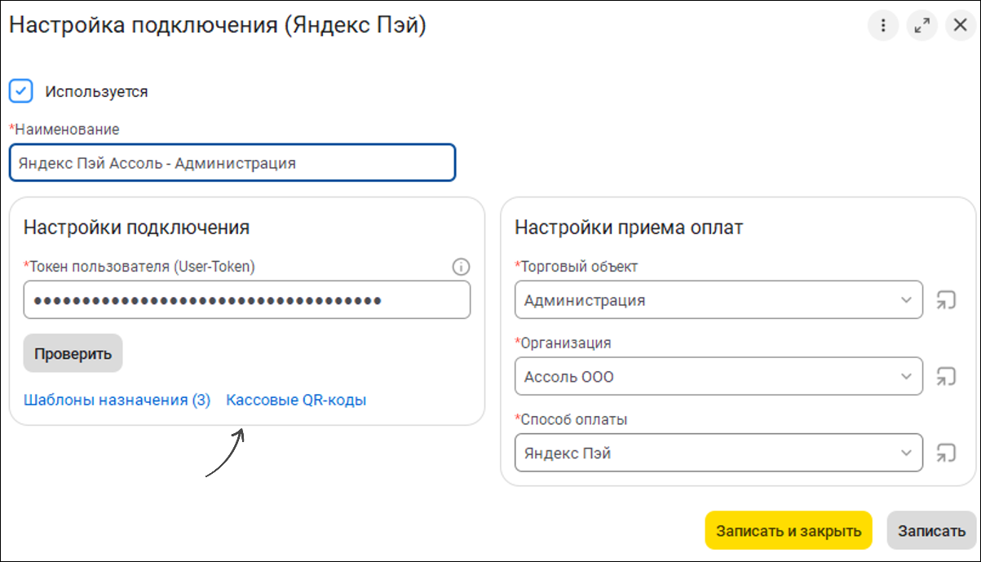Close the Яндекс Пэй connection settings dialog
This screenshot has width=981, height=562.
point(960,26)
